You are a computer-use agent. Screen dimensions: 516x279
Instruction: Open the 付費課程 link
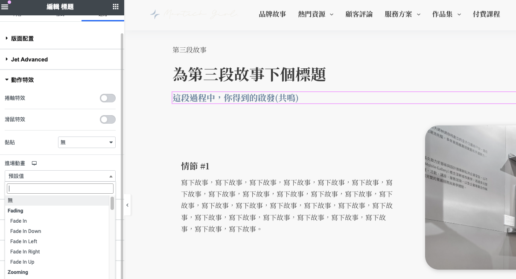[x=487, y=14]
